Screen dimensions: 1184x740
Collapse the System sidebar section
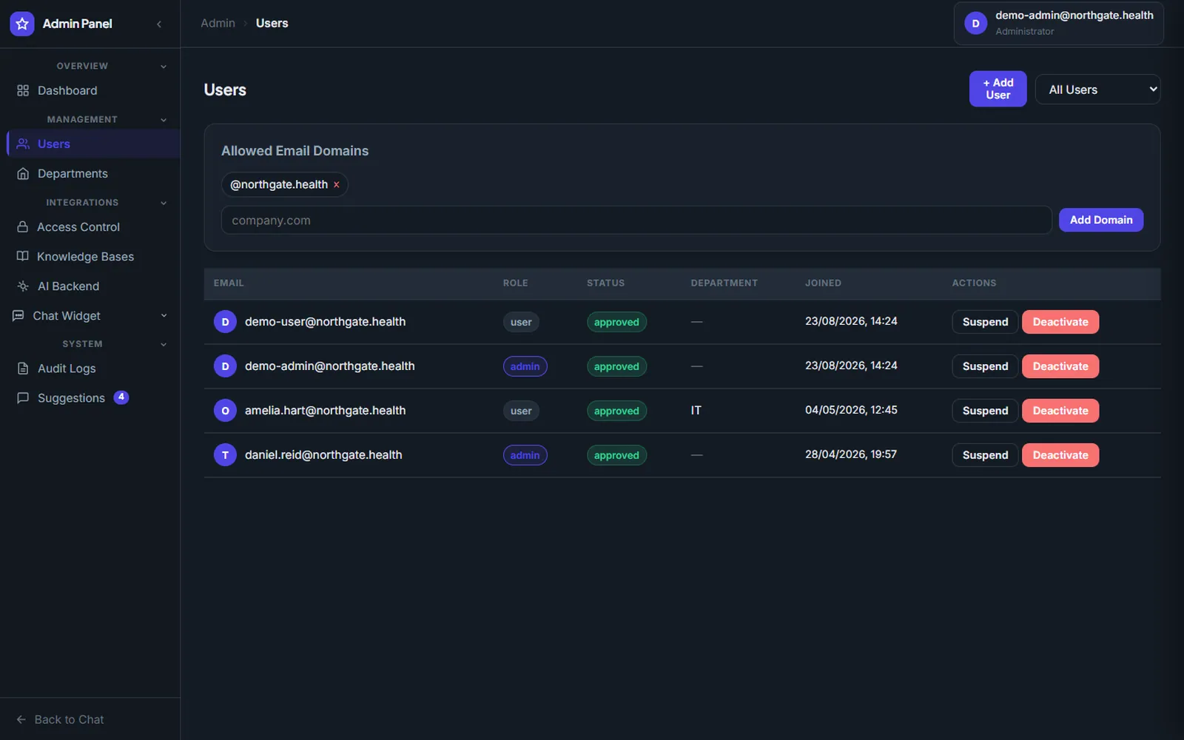[164, 344]
